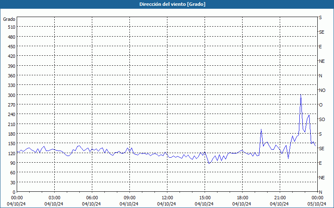The width and height of the screenshot is (334, 208).
Task: Select the 510 value on the degree axis
Action: click(12, 27)
